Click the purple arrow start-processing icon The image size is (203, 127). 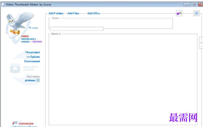pyautogui.click(x=179, y=13)
